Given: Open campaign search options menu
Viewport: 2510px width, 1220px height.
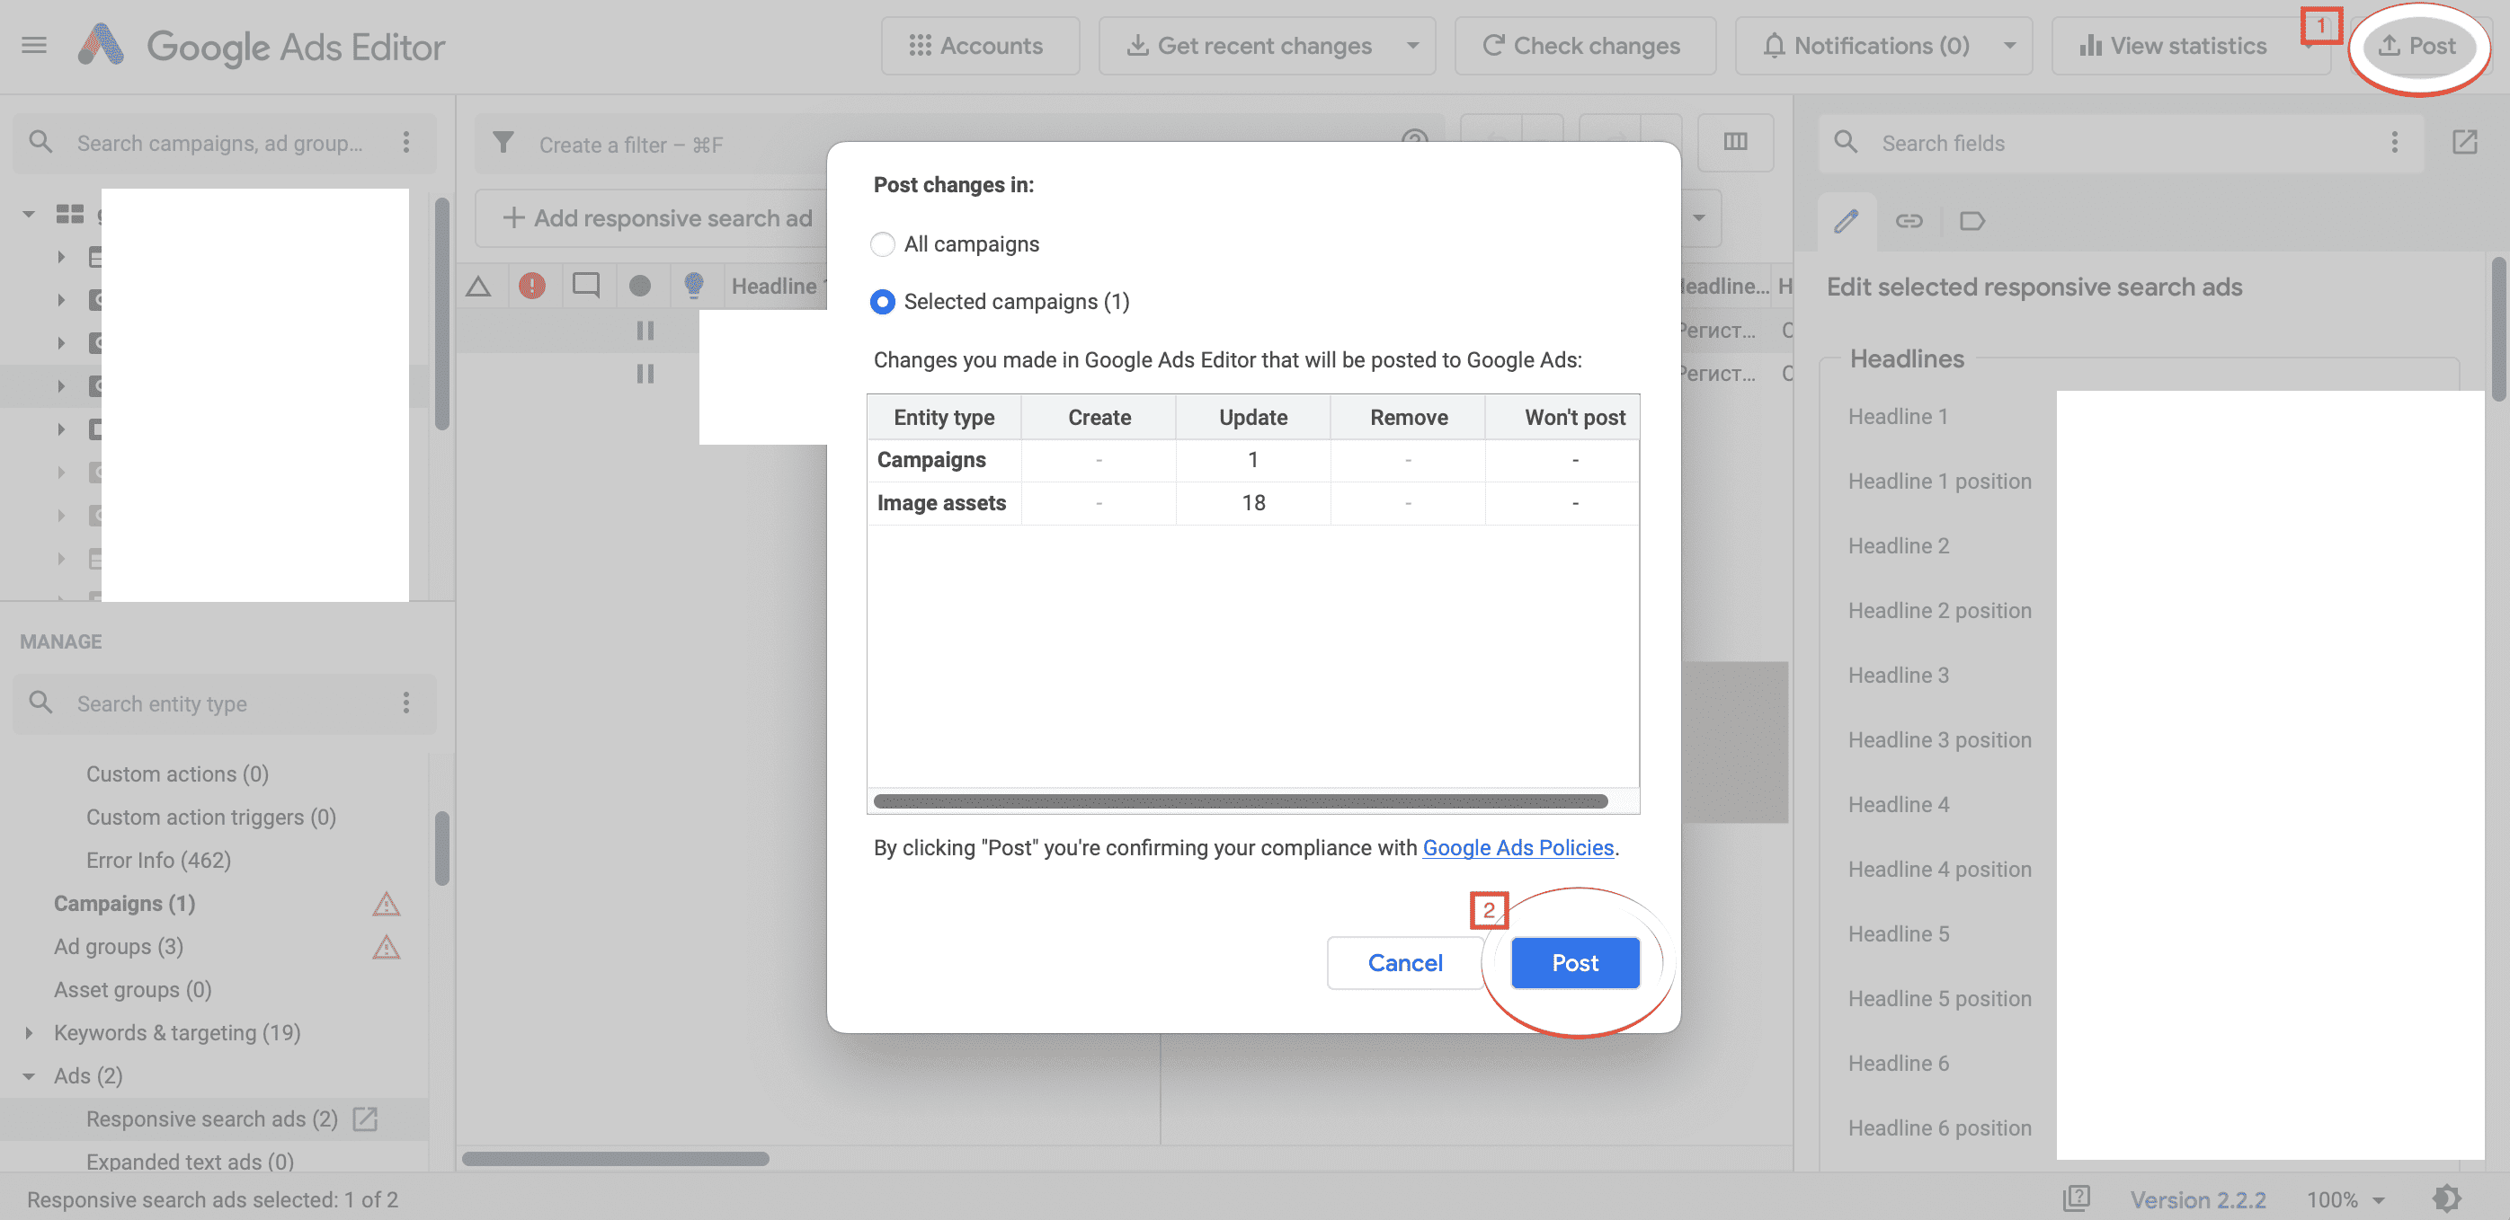Looking at the screenshot, I should pos(406,143).
